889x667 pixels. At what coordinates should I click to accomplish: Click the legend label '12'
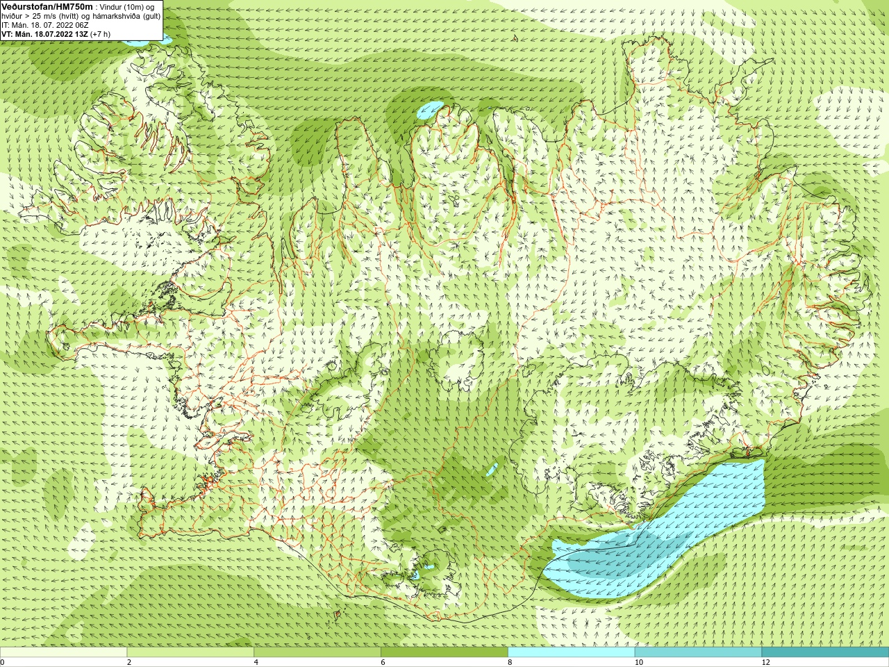(x=766, y=662)
